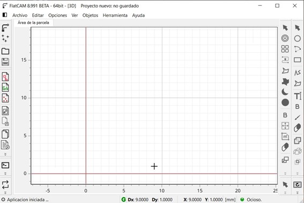Image resolution: width=304 pixels, height=203 pixels.
Task: Open the Herramienta menu
Action: pos(115,15)
